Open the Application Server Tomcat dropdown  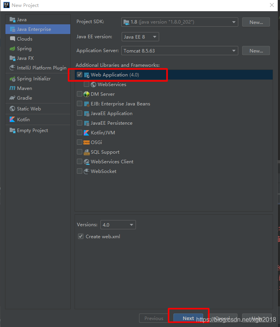180,51
